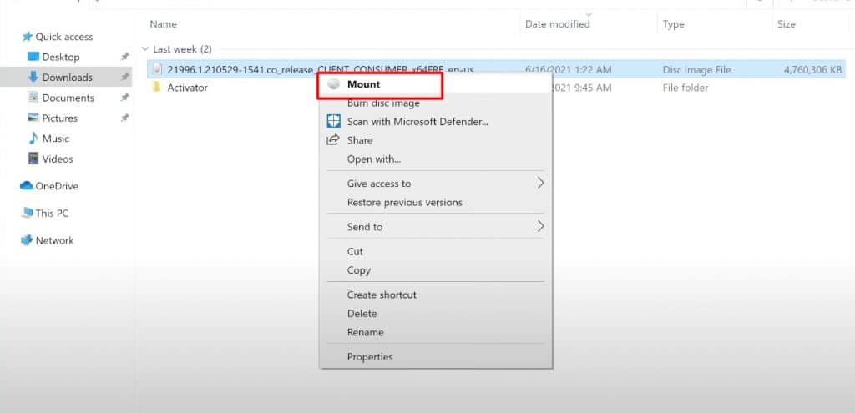855x413 pixels.
Task: Select the 21996.1.210529-1541 ISO file name
Action: tap(321, 70)
